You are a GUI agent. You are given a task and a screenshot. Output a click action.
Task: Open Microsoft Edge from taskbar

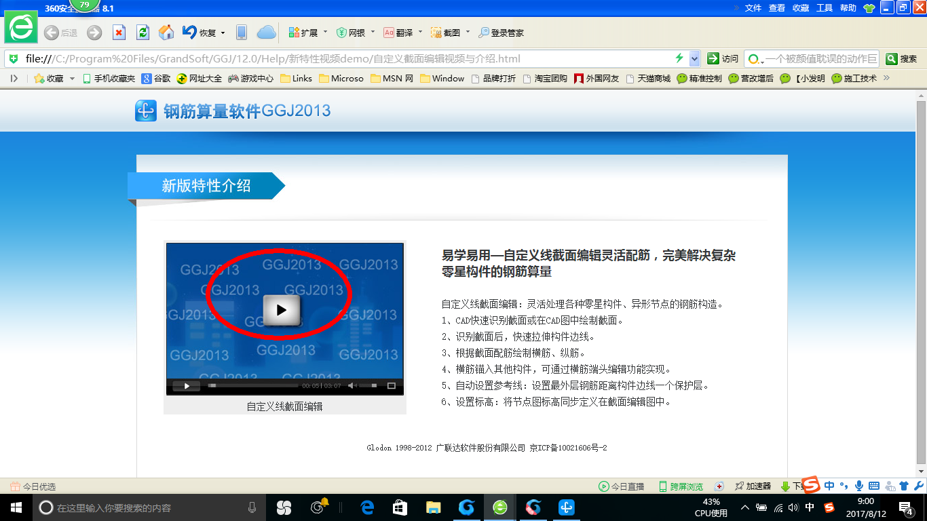pyautogui.click(x=367, y=507)
